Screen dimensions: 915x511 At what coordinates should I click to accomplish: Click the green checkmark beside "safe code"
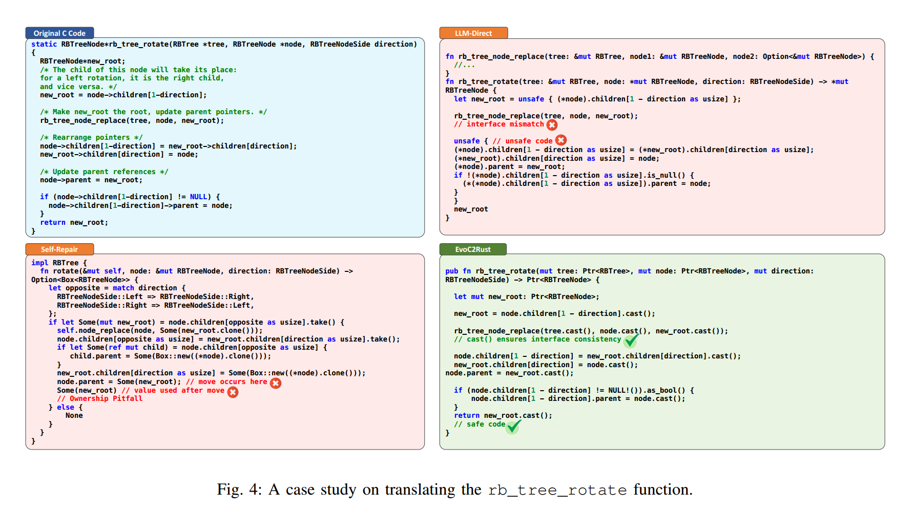(x=513, y=426)
